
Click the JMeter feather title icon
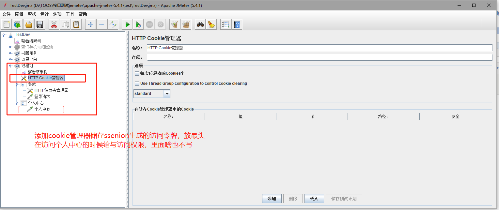pos(5,5)
